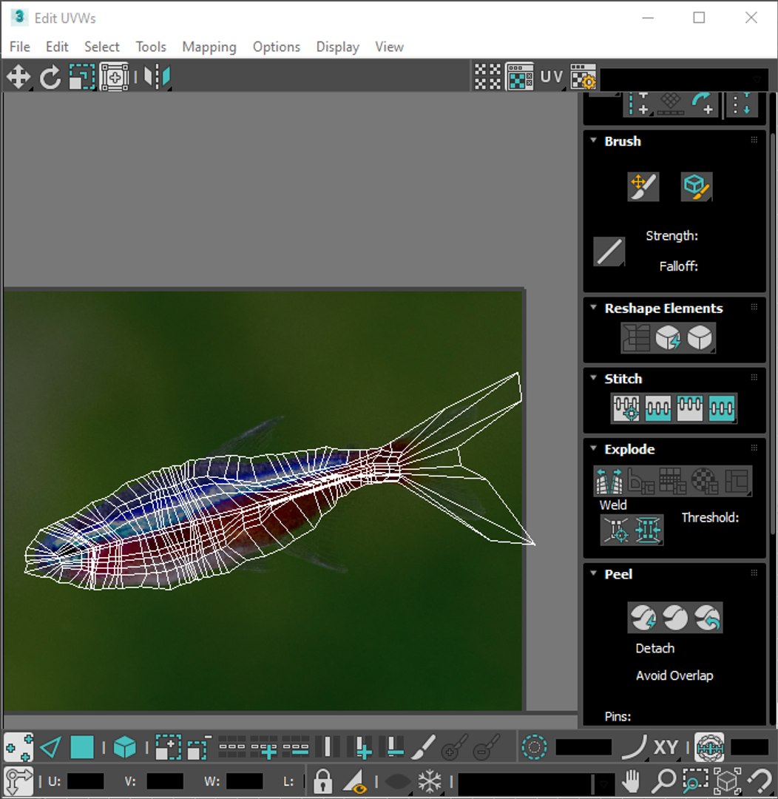Toggle the Snap magnet icon
Screen dimensions: 778x799
(760, 781)
